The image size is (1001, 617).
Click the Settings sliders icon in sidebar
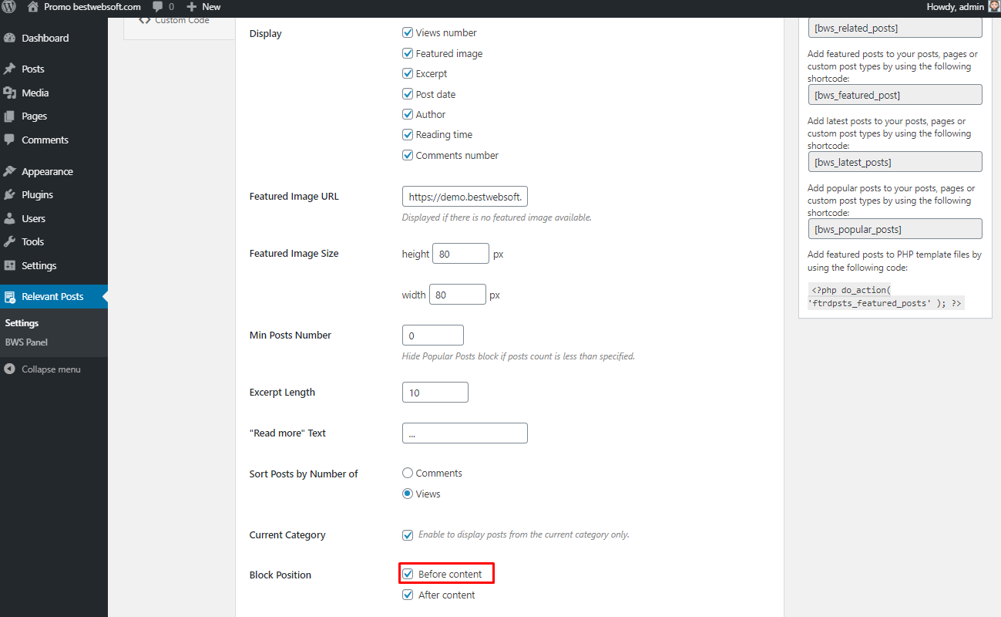click(9, 265)
